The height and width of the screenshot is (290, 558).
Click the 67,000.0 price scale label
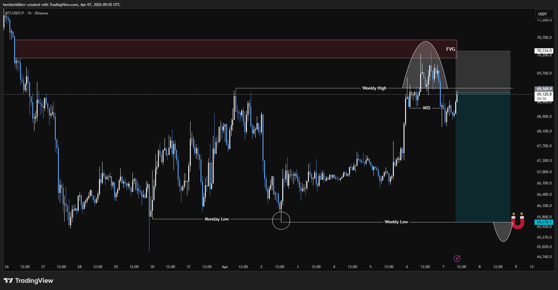544,172
